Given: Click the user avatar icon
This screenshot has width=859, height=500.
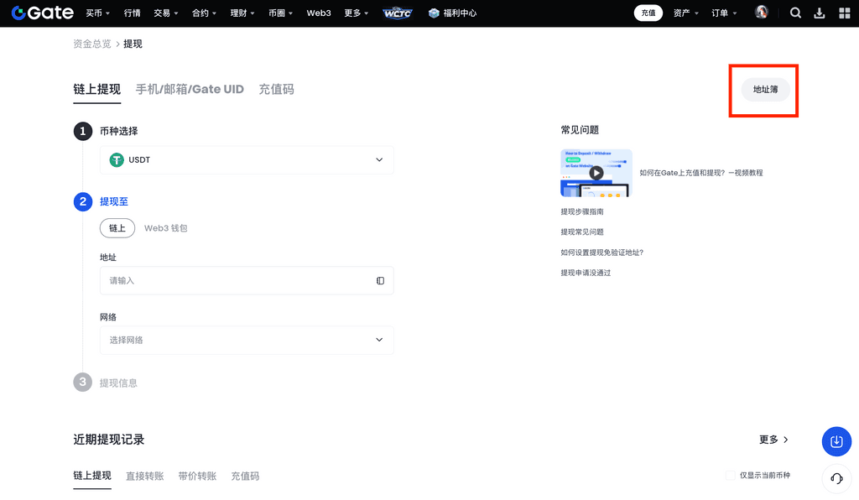Looking at the screenshot, I should [762, 13].
